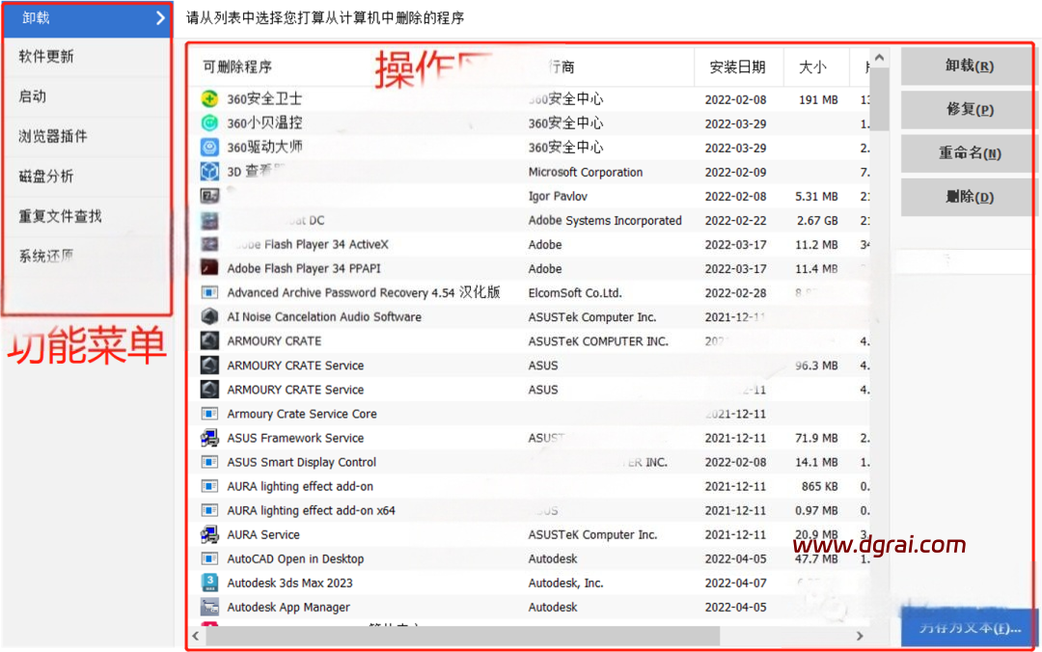Open the 软件更新 menu item

click(x=46, y=56)
